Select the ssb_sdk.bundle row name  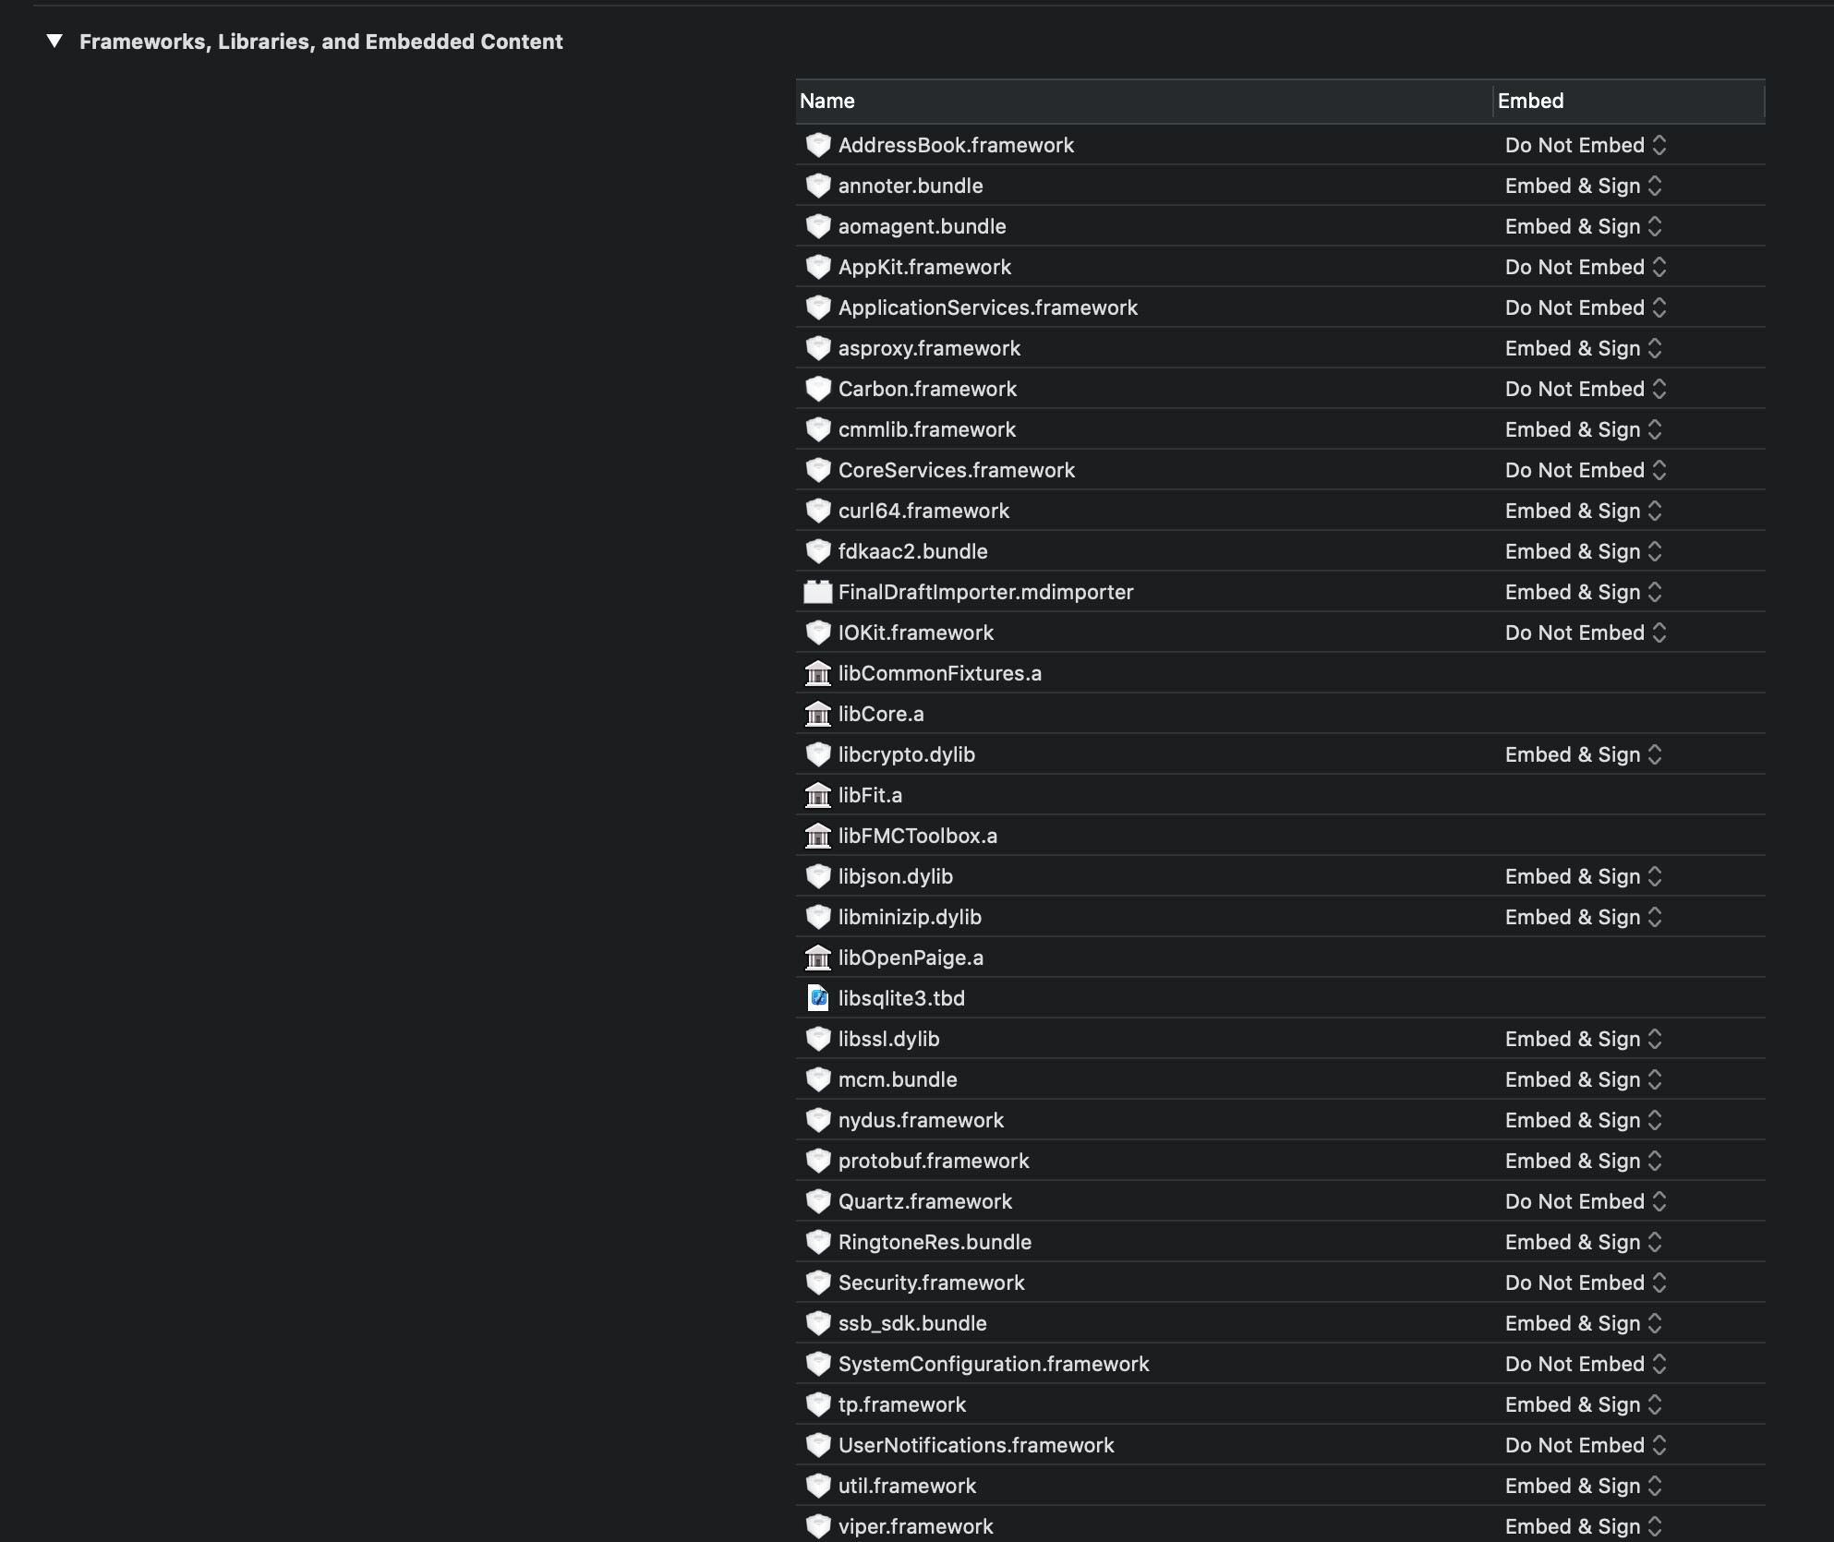click(912, 1323)
